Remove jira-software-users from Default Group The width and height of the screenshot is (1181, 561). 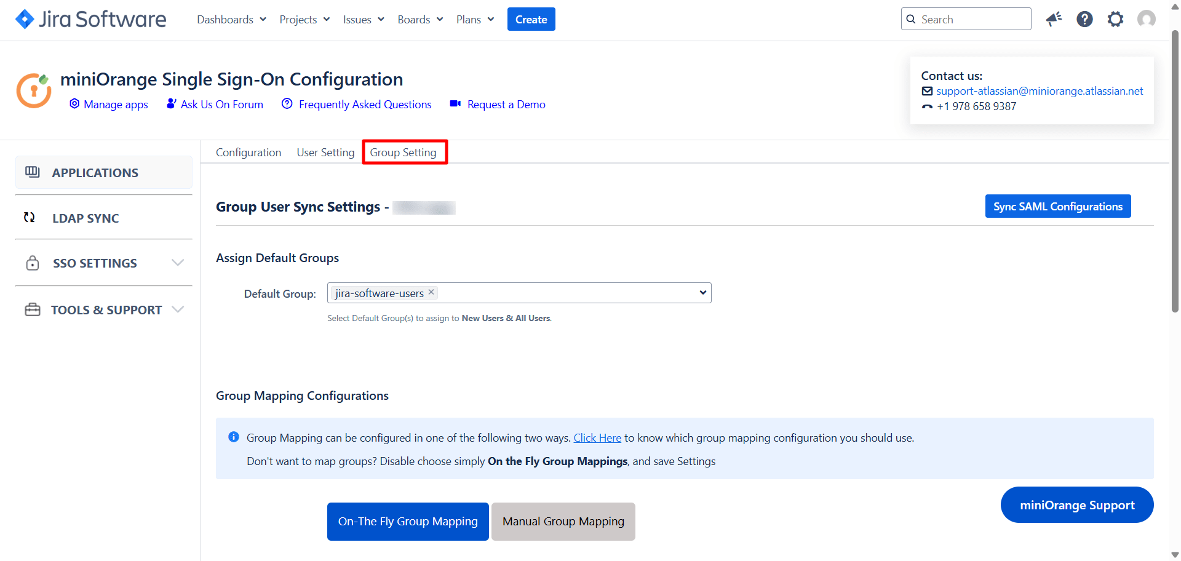click(431, 292)
